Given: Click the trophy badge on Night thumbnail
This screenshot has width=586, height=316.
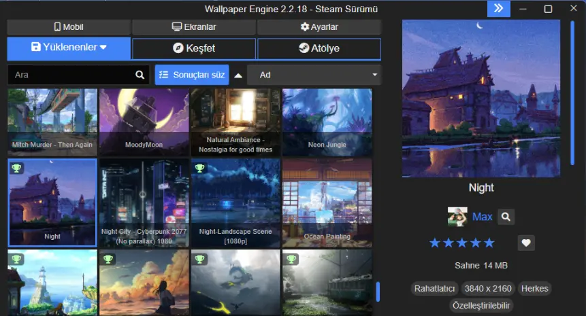Looking at the screenshot, I should tap(16, 168).
